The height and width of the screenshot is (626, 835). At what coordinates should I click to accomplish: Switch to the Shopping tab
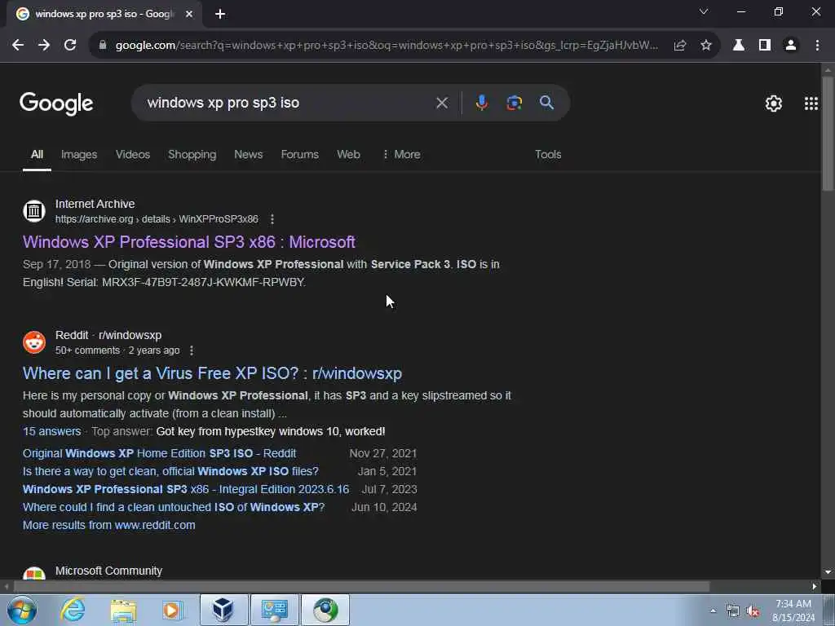pyautogui.click(x=192, y=154)
